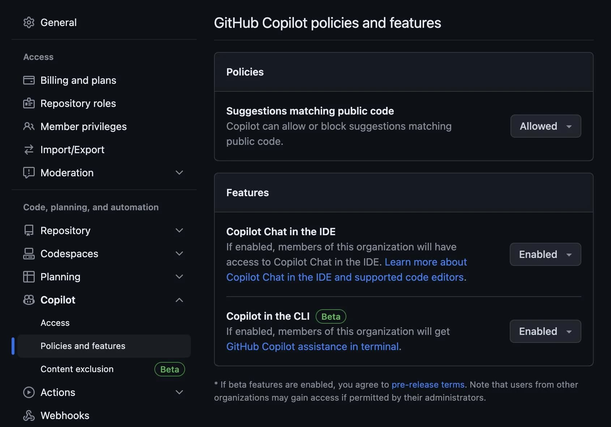The image size is (611, 427).
Task: Expand the Planning section chevron
Action: click(179, 277)
